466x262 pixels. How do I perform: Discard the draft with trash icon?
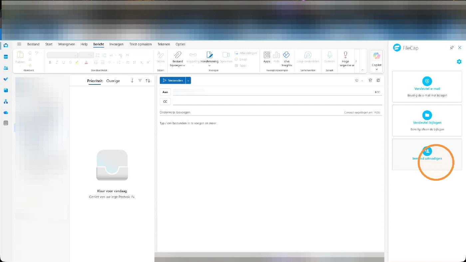(x=370, y=80)
